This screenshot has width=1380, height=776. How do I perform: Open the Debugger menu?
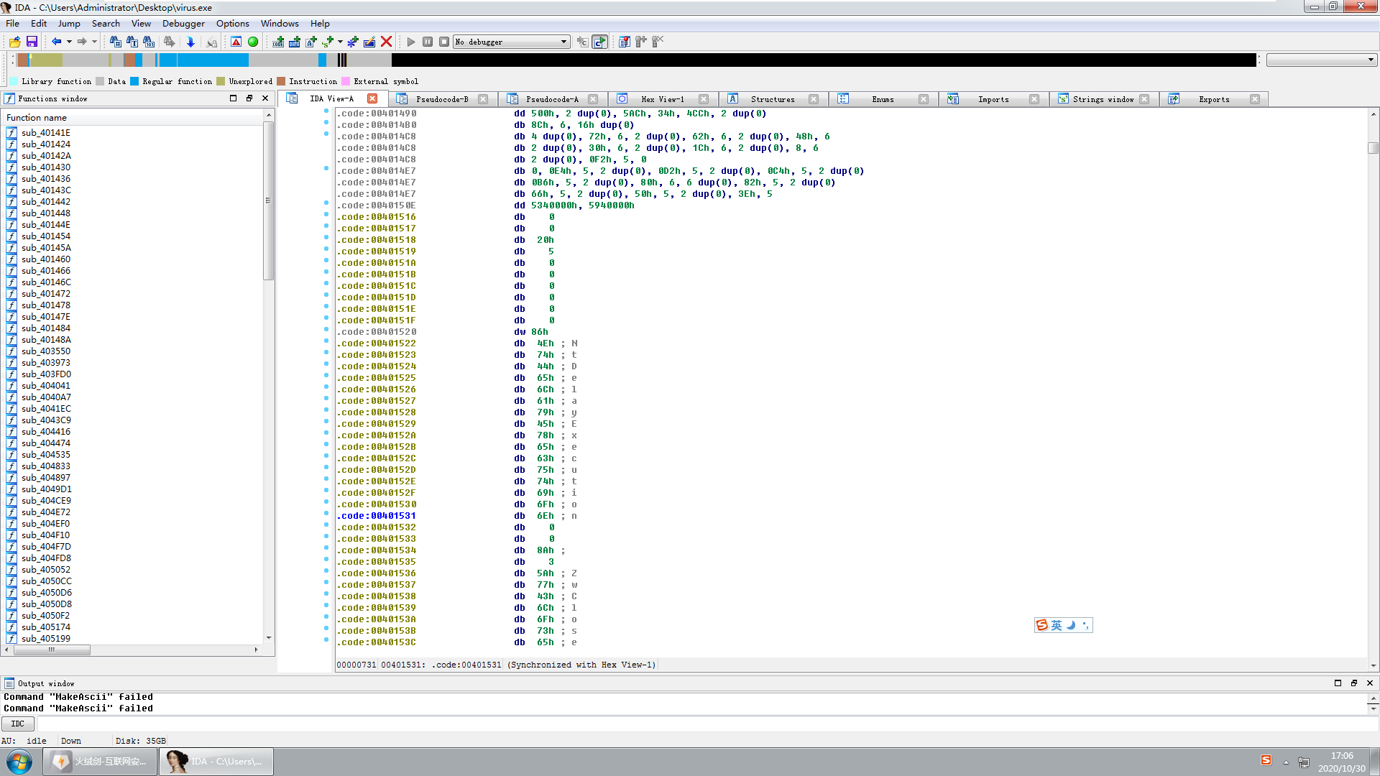183,24
